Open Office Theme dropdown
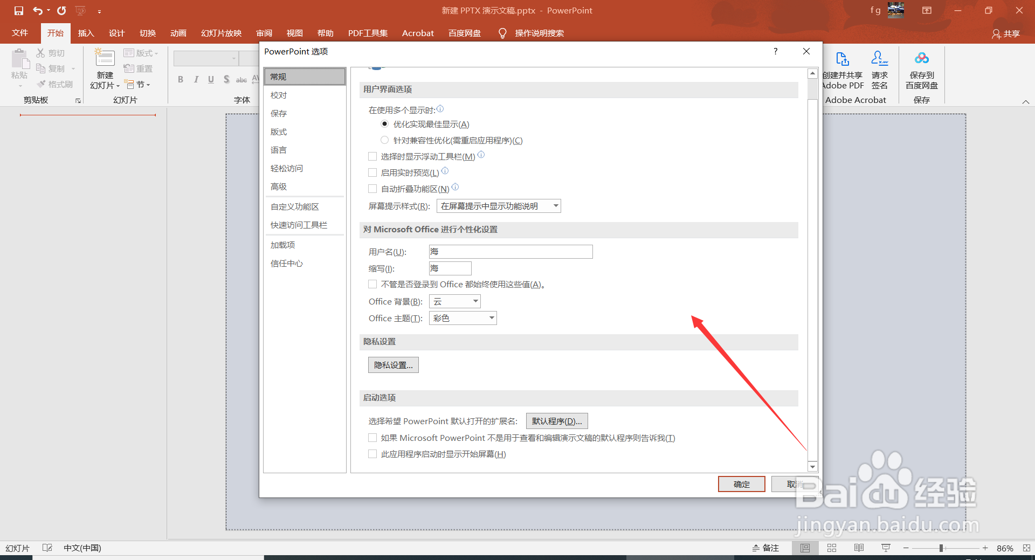 point(463,318)
